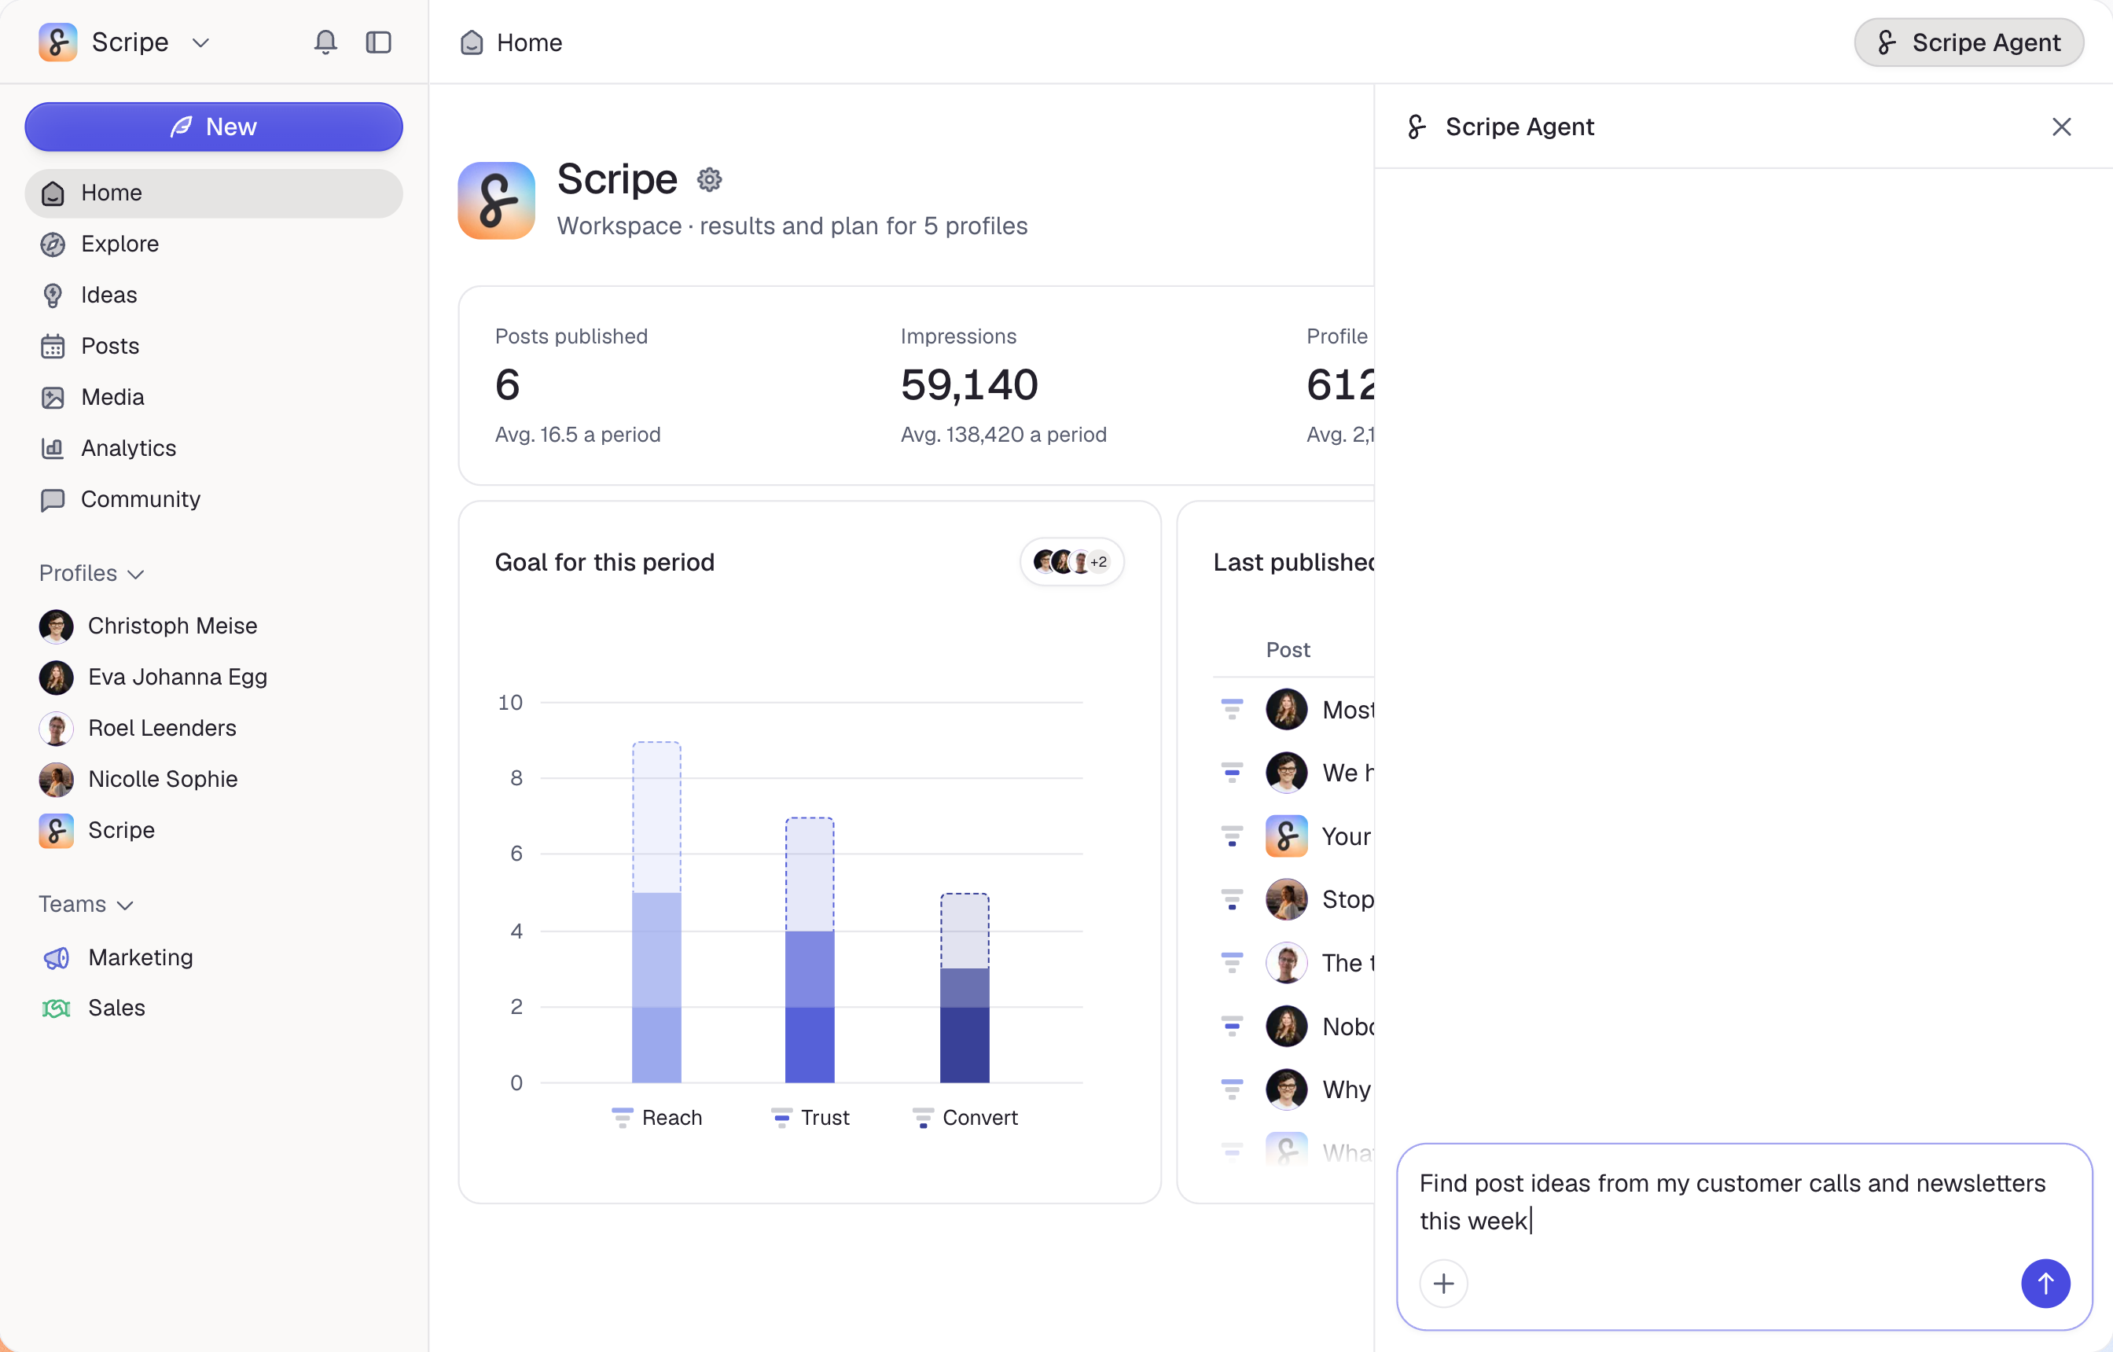Click the New post button
This screenshot has width=2113, height=1352.
213,127
